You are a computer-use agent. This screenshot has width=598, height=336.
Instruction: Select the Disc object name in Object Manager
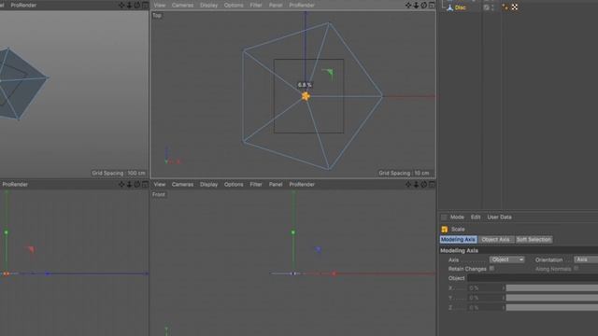461,7
